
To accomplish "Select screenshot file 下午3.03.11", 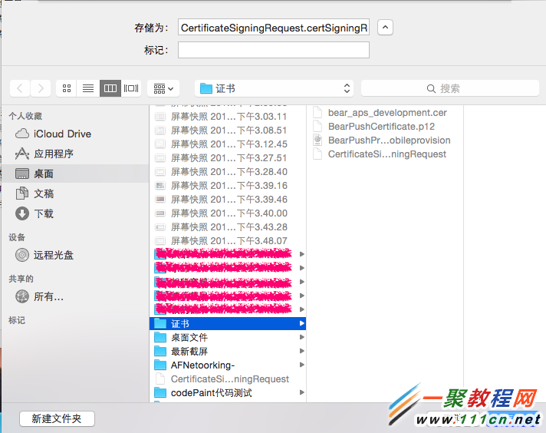I will click(x=228, y=117).
